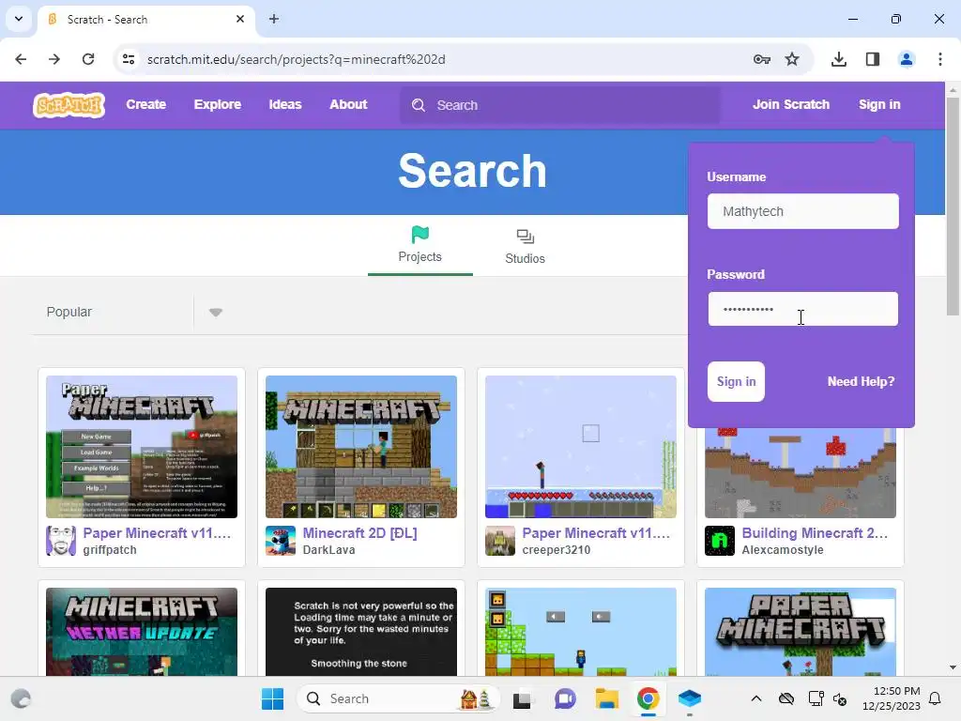Open creeper3210's Paper Minecraft thumbnail
Screen dimensions: 961x721
point(580,447)
